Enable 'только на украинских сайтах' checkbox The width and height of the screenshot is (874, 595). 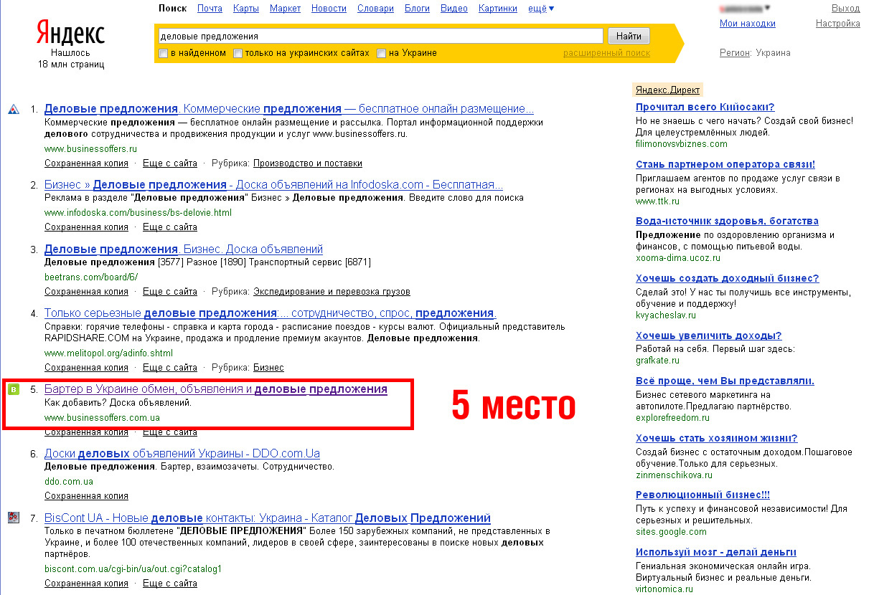[x=238, y=53]
